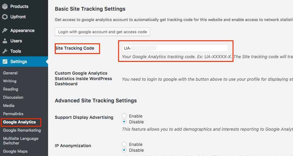Screen dimensions: 293x156
Task: Click the Users person icon
Action: tap(5, 41)
